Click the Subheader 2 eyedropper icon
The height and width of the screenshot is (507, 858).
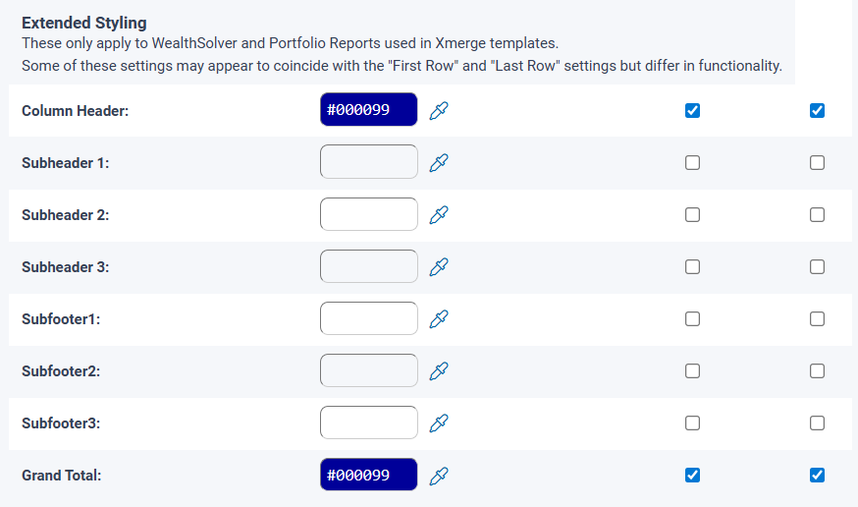[x=439, y=214]
